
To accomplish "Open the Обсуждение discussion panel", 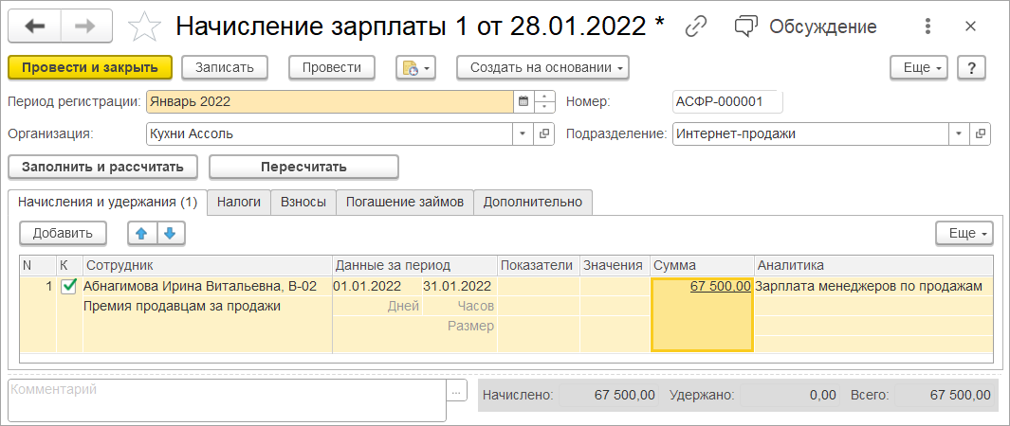I will [807, 27].
